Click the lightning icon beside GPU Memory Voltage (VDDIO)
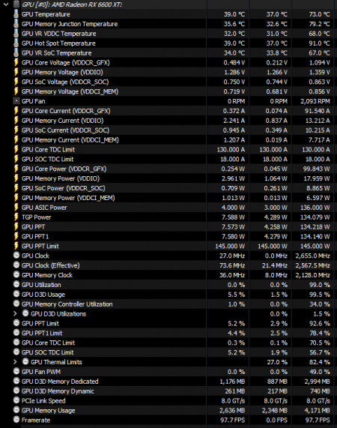Image resolution: width=337 pixels, height=428 pixels. pyautogui.click(x=16, y=72)
